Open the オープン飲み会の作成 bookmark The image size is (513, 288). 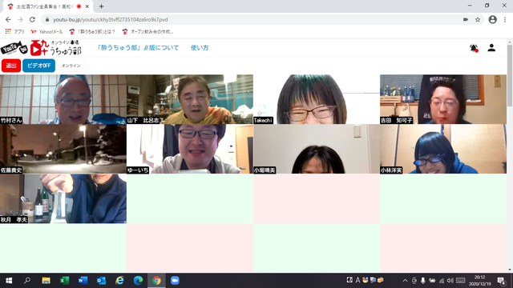[147, 32]
